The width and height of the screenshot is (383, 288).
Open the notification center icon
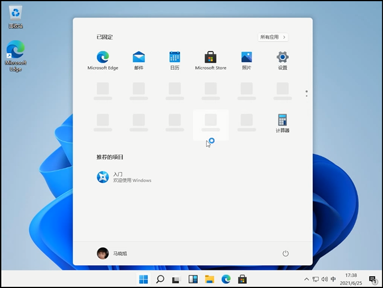tap(373, 280)
